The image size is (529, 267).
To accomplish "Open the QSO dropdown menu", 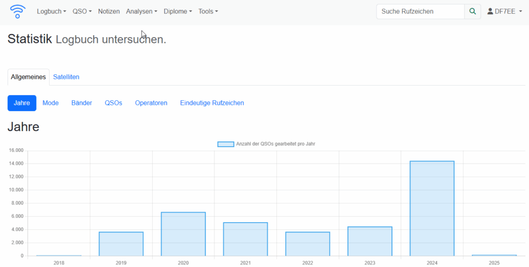I will click(x=82, y=11).
